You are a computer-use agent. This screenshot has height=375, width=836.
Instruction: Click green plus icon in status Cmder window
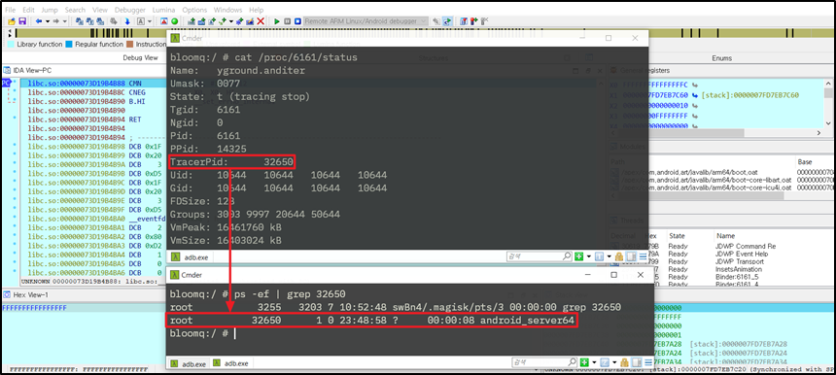pos(579,256)
